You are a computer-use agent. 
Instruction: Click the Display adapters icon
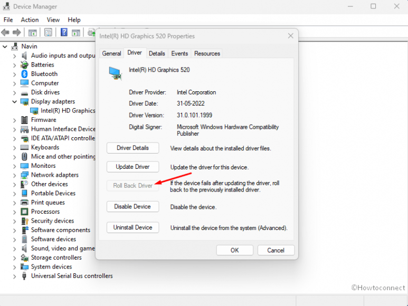click(x=24, y=102)
